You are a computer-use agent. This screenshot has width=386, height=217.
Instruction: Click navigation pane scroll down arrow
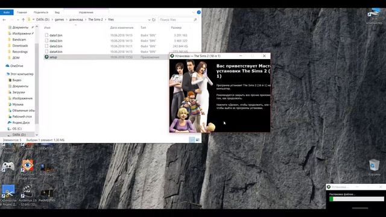37,135
